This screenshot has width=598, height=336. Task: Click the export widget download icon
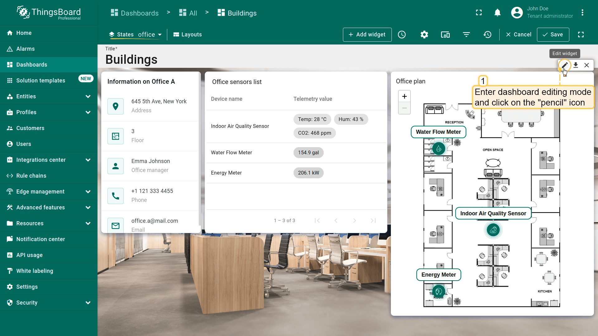[576, 65]
